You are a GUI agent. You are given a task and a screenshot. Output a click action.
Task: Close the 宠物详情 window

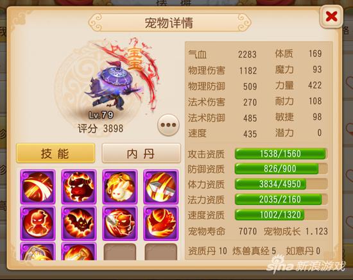[x=331, y=17]
